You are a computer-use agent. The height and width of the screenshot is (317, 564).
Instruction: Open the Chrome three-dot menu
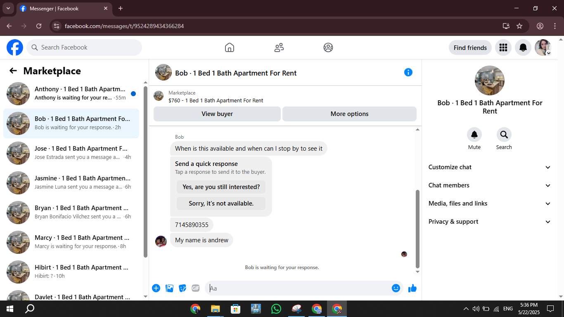click(555, 26)
